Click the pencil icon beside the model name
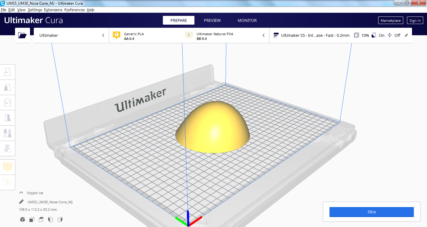427x227 pixels. (x=21, y=202)
